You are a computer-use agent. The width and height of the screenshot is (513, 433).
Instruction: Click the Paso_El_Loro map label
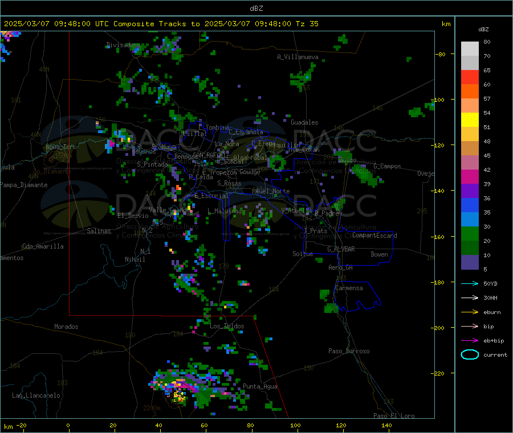click(x=394, y=416)
